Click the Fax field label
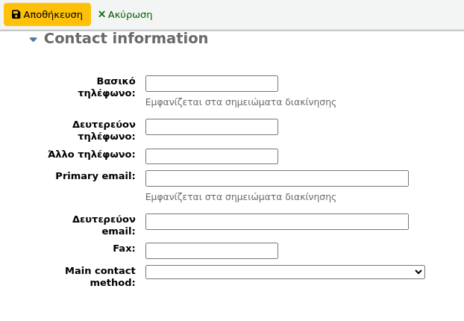Screen dimensions: 464x321 tap(124, 249)
